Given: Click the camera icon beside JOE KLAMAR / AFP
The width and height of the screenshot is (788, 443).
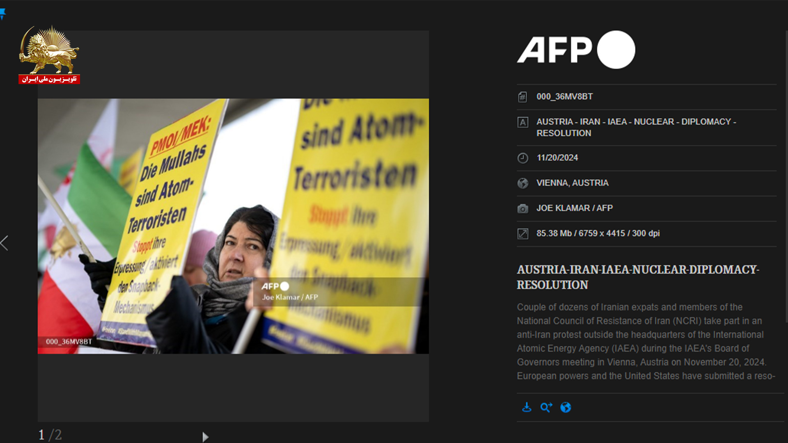Looking at the screenshot, I should pyautogui.click(x=522, y=208).
